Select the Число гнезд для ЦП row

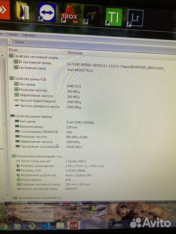[x=51, y=161]
